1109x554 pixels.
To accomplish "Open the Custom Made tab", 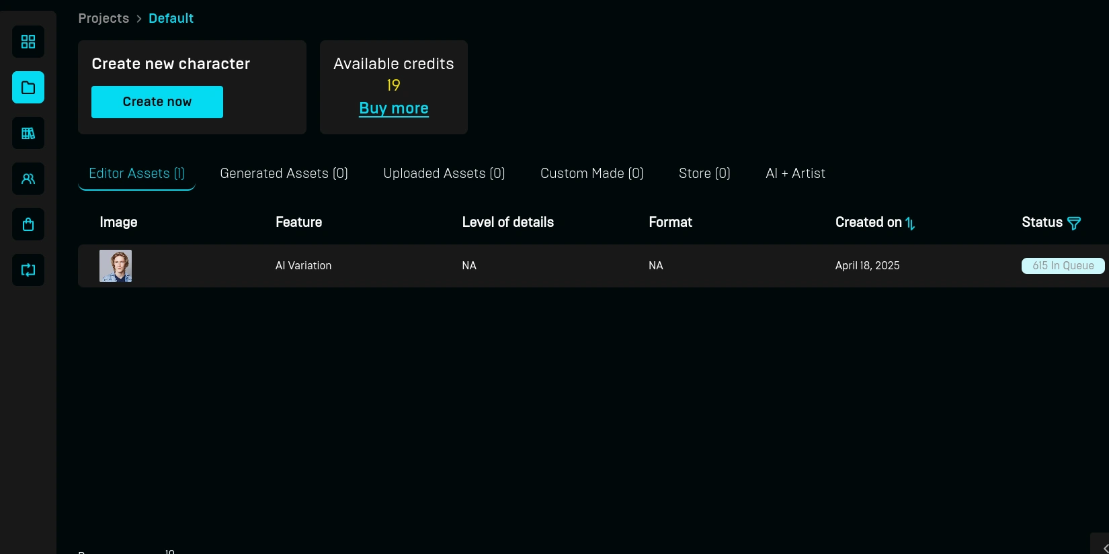I will coord(591,173).
